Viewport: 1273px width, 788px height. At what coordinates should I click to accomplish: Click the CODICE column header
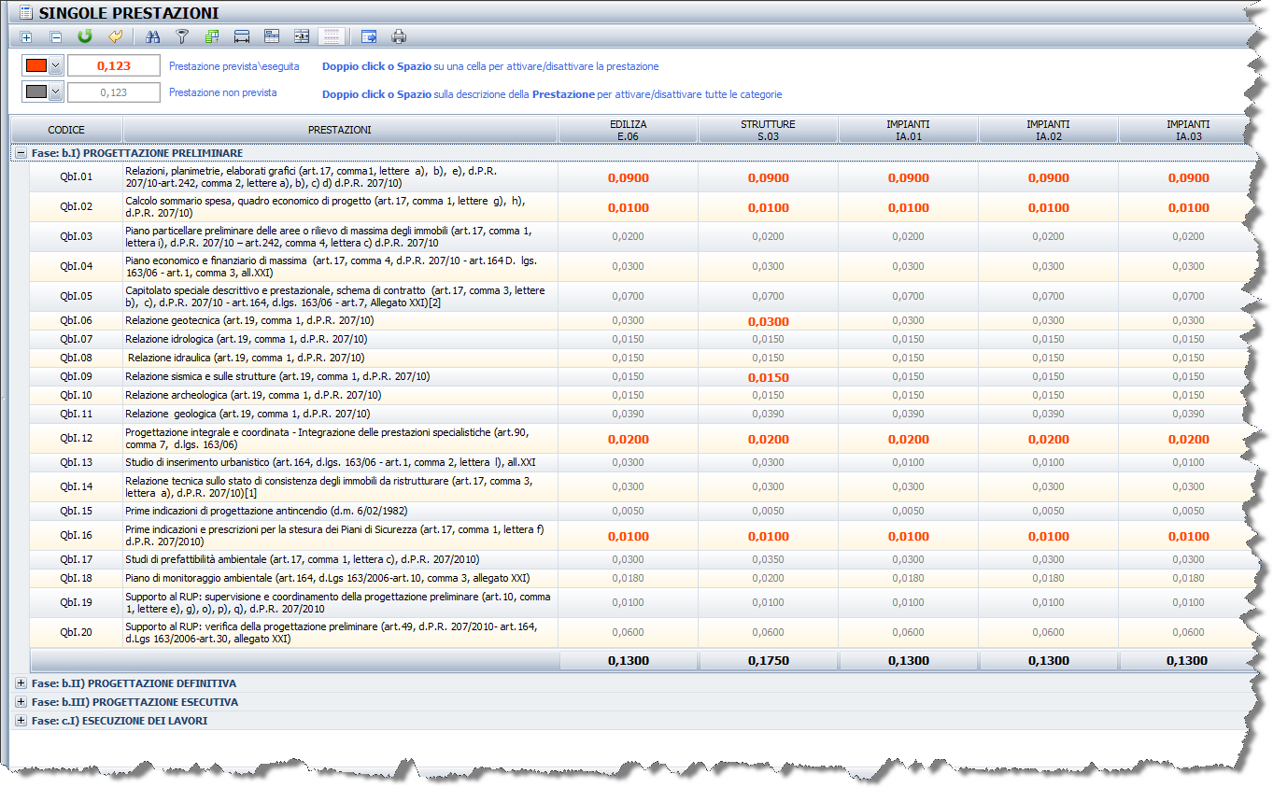point(66,130)
